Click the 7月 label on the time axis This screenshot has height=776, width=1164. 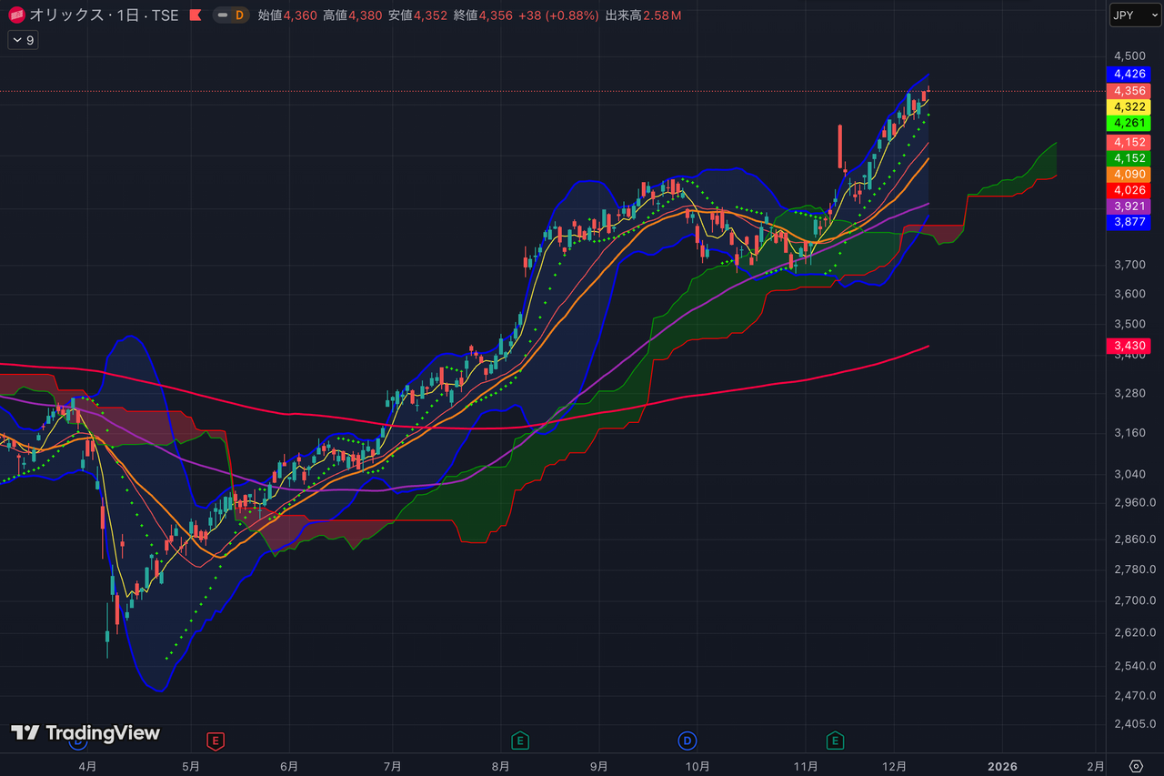click(x=393, y=766)
